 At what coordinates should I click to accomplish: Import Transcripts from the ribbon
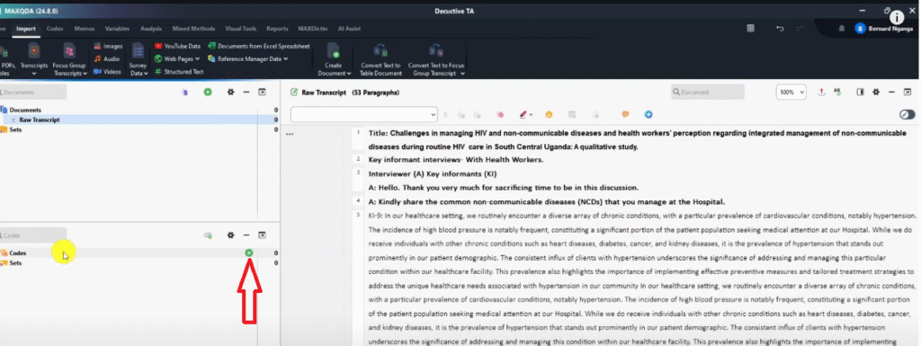coord(34,58)
